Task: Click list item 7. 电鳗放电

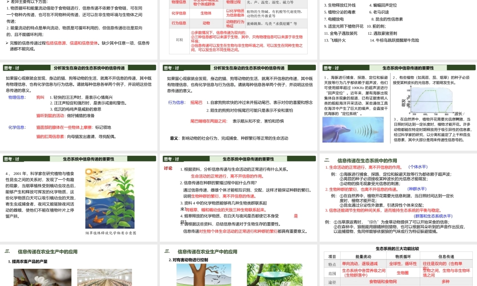Action: [x=334, y=19]
